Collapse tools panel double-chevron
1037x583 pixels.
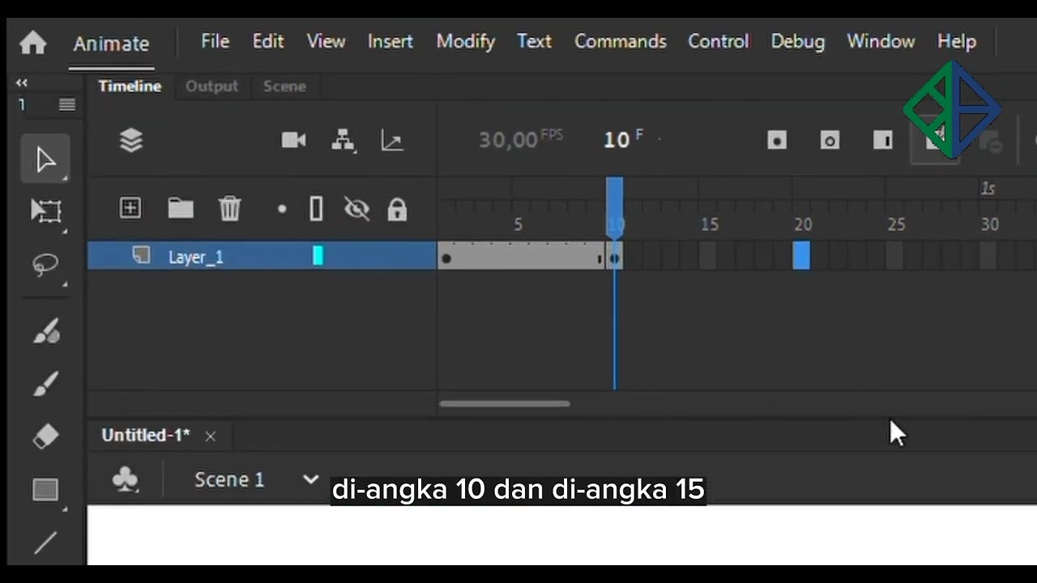click(22, 83)
